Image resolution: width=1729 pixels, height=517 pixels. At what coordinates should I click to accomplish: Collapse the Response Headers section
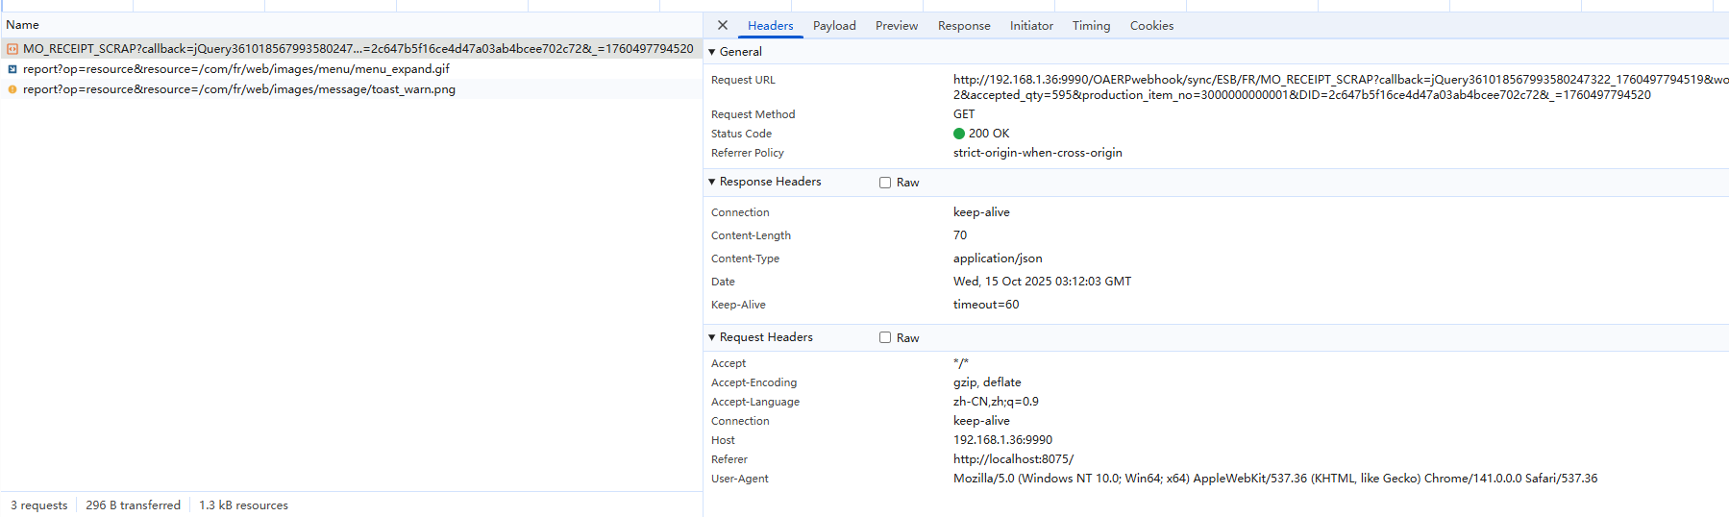pyautogui.click(x=712, y=182)
